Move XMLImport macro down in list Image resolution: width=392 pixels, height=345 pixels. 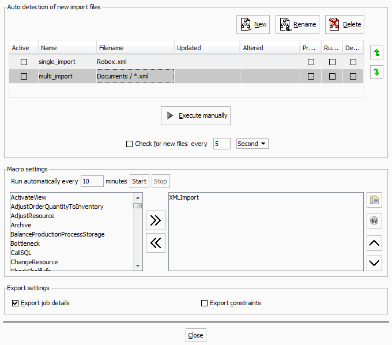[x=374, y=262]
